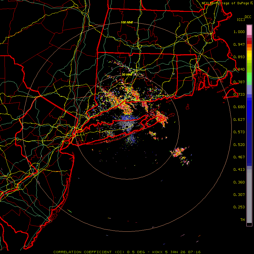Click the [CC] units label
This screenshot has height=254, width=254.
click(241, 19)
